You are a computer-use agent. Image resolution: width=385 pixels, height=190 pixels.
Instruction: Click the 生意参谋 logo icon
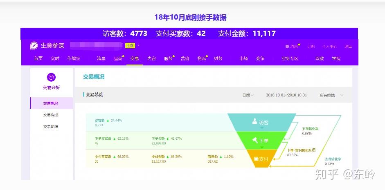[34, 46]
